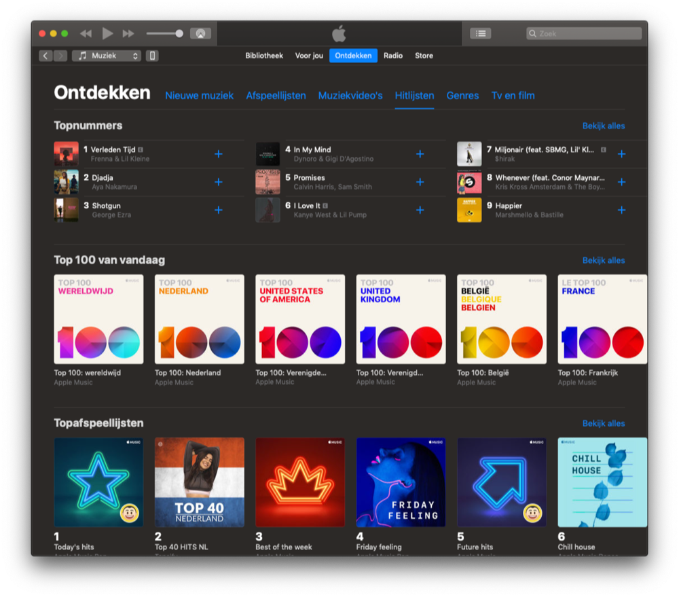The image size is (679, 597).
Task: Open Djadja album artwork
Action: 67,182
